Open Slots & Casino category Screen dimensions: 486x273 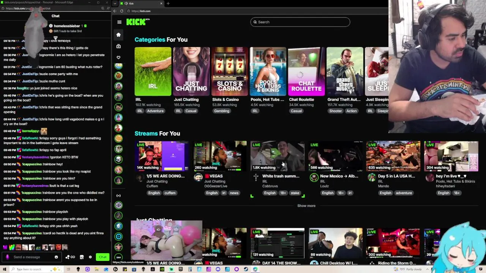click(x=229, y=71)
